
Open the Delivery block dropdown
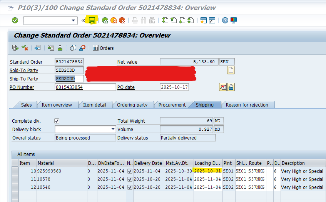coord(113,129)
